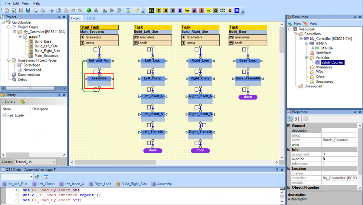Image resolution: width=363 pixels, height=205 pixels.
Task: Select the yellow 'do' block tool
Action: 208,11
